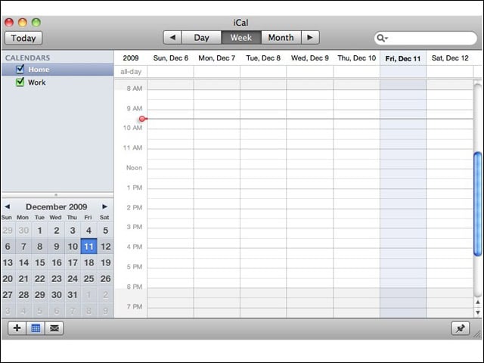Select December 19 in mini calendar

click(x=106, y=262)
